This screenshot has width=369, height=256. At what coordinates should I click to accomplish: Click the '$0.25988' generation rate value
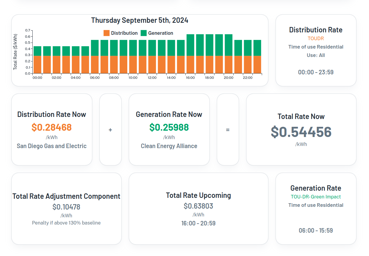tap(169, 127)
